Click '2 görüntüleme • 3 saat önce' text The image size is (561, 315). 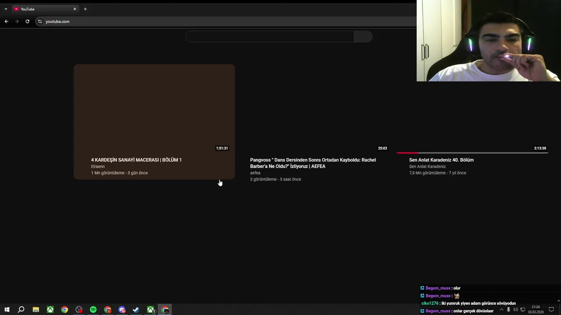(276, 179)
